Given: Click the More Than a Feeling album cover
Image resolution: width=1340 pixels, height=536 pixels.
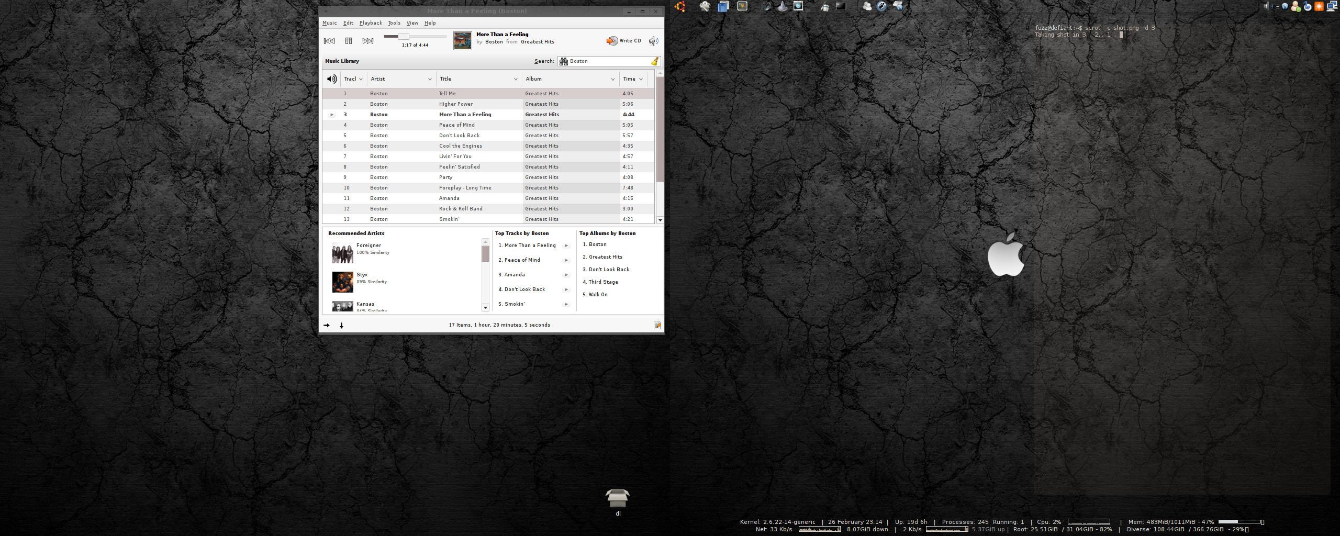Looking at the screenshot, I should (462, 41).
